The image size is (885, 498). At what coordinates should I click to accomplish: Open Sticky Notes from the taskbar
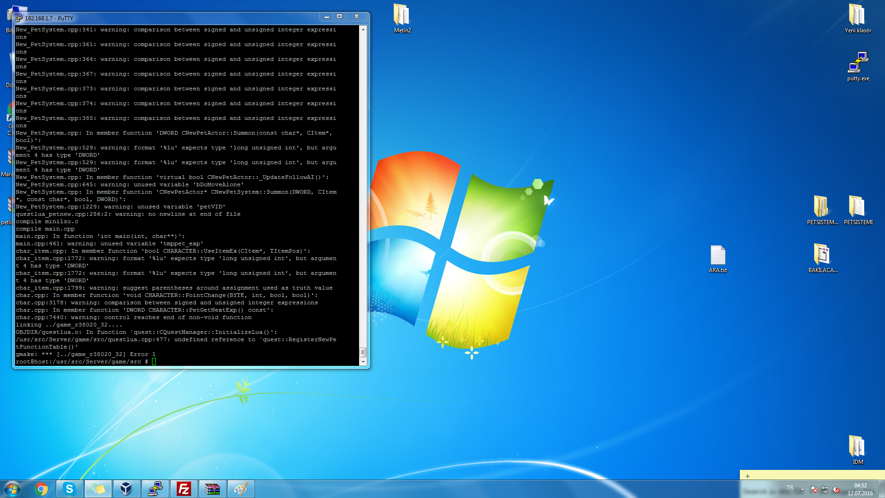pyautogui.click(x=98, y=489)
